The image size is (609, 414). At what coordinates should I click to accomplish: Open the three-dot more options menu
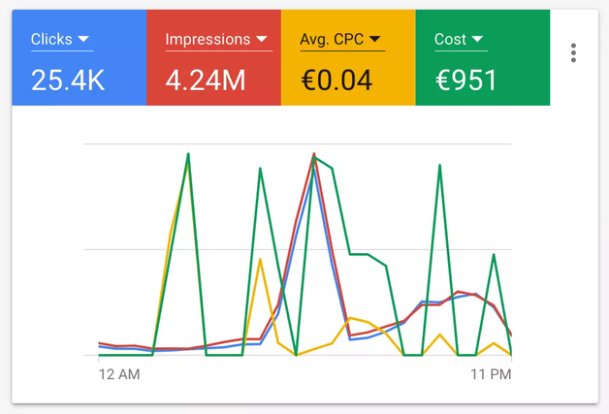coord(574,52)
